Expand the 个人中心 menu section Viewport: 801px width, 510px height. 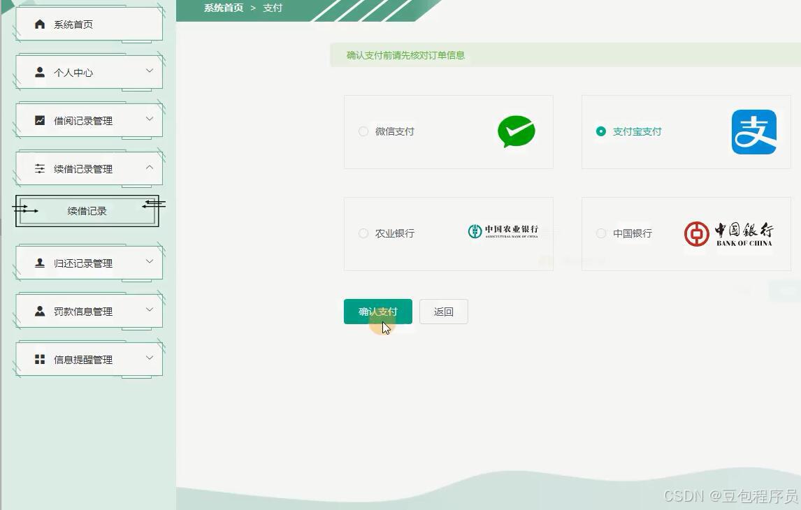pos(87,71)
